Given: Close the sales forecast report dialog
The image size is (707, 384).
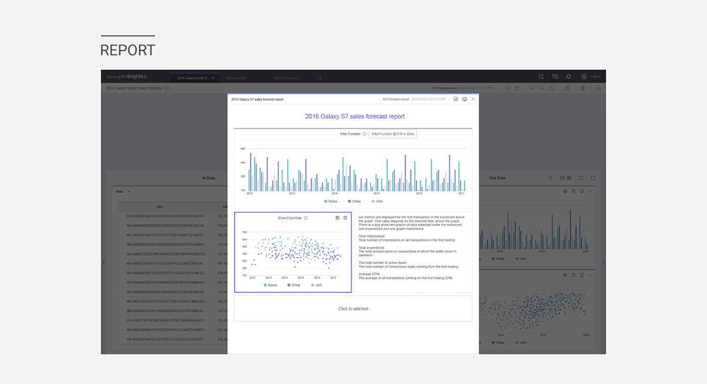Looking at the screenshot, I should [473, 99].
